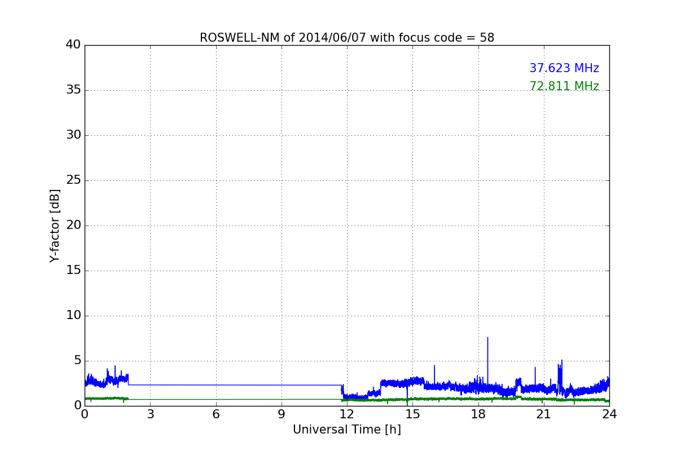The width and height of the screenshot is (677, 451).
Task: Click y-axis tick label 30
Action: (x=73, y=135)
